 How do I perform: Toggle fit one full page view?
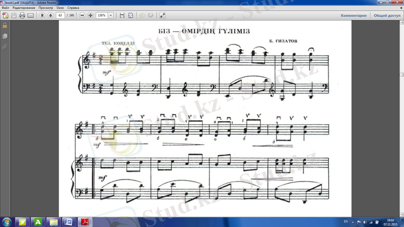(x=130, y=16)
